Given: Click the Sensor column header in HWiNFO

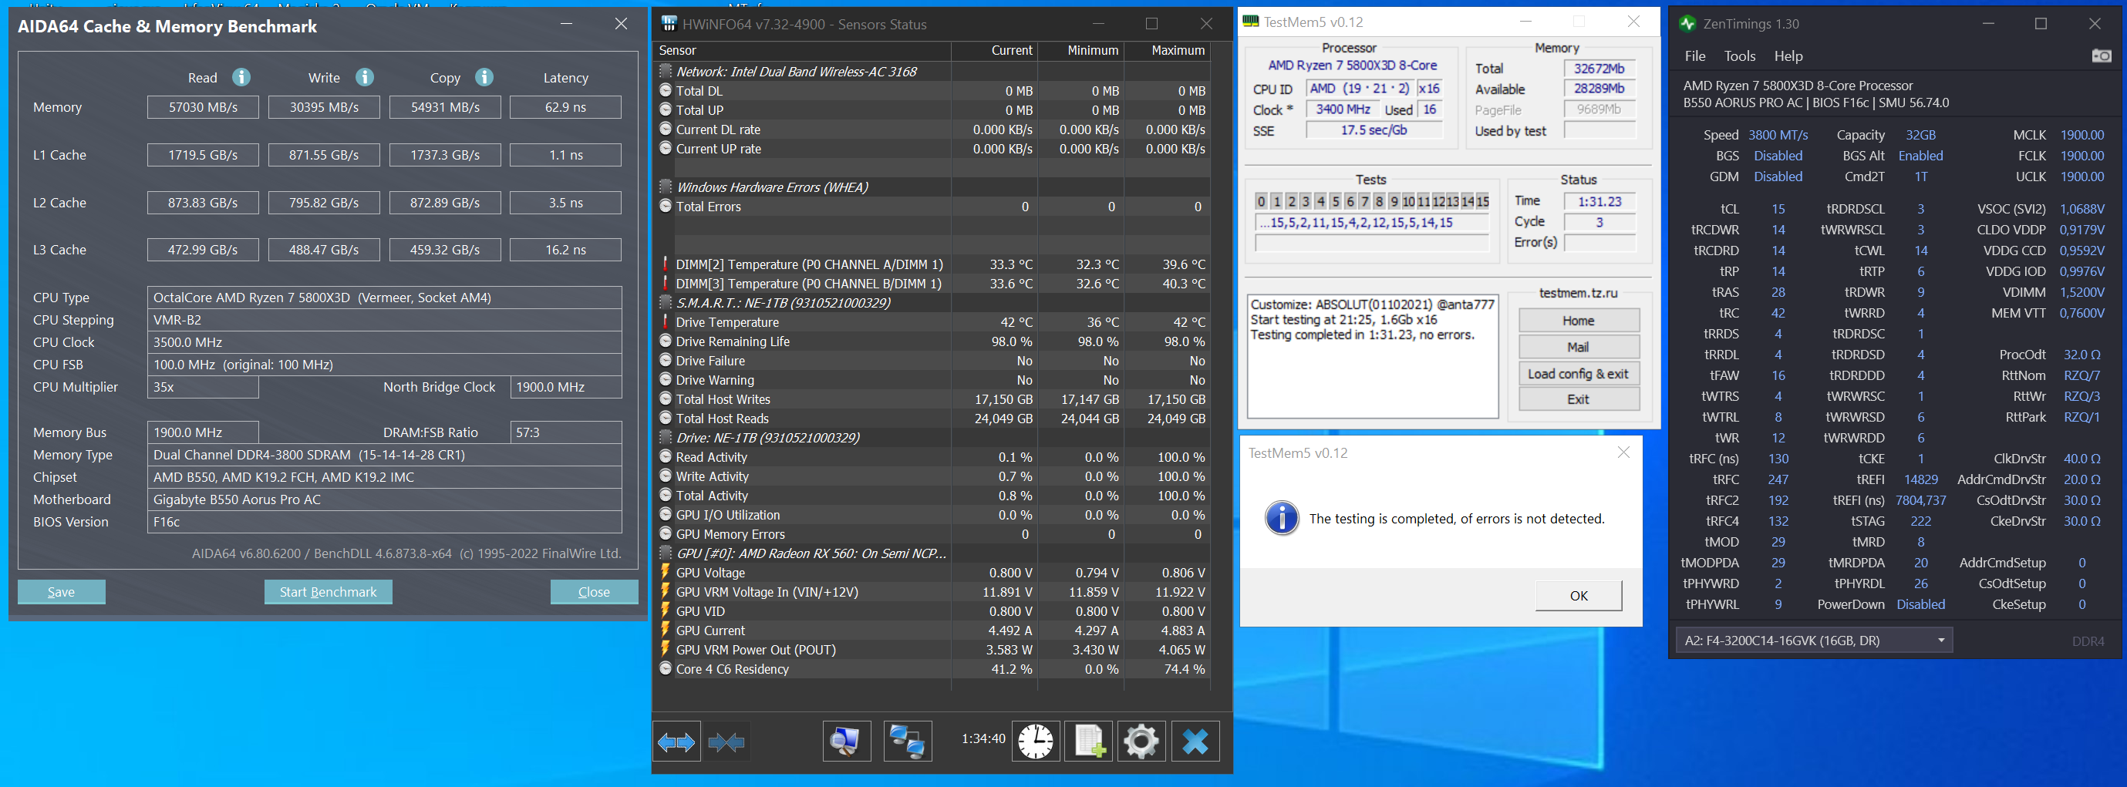Looking at the screenshot, I should point(802,50).
